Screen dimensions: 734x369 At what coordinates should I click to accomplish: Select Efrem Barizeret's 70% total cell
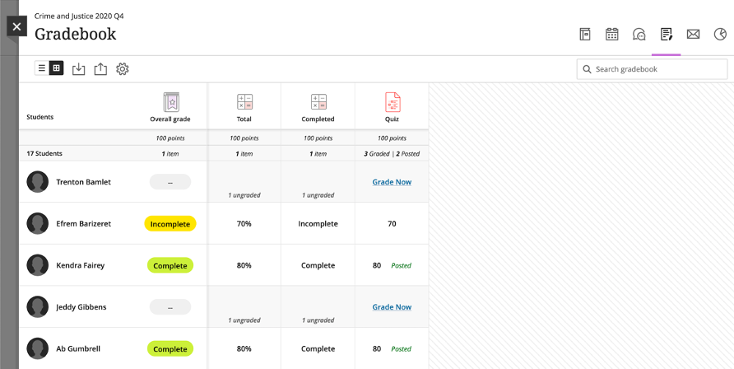(x=244, y=223)
